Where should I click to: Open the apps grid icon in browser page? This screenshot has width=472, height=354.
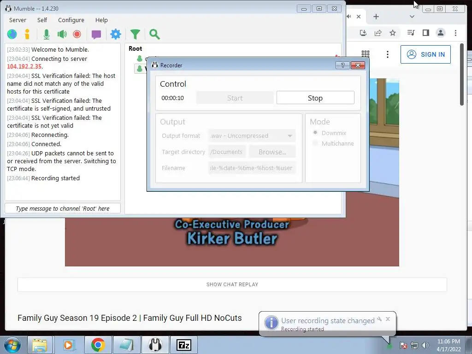click(365, 54)
